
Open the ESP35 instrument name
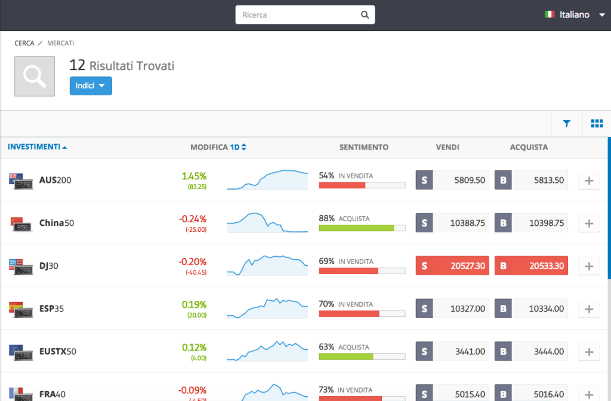click(x=51, y=309)
